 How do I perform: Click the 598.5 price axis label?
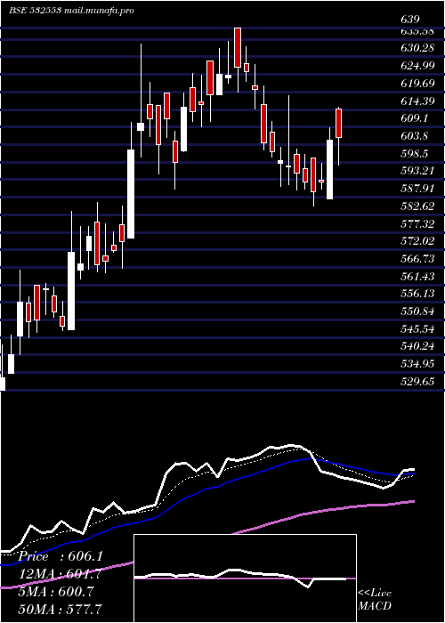pos(414,154)
